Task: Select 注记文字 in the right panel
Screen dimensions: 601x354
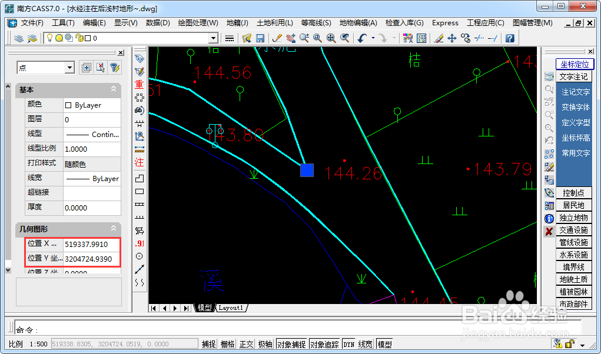Action: (575, 92)
